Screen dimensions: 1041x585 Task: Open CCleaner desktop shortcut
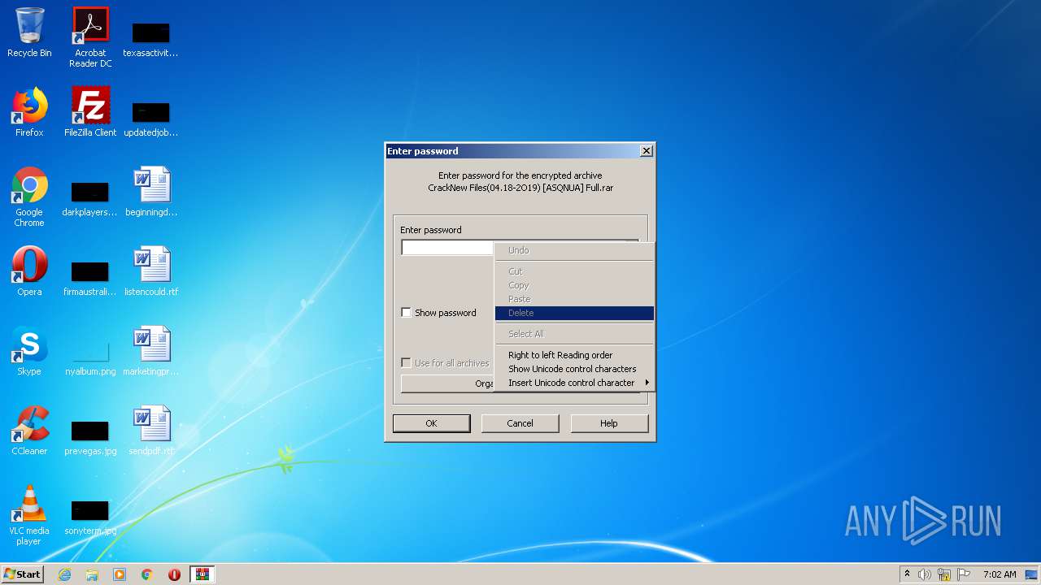click(29, 431)
